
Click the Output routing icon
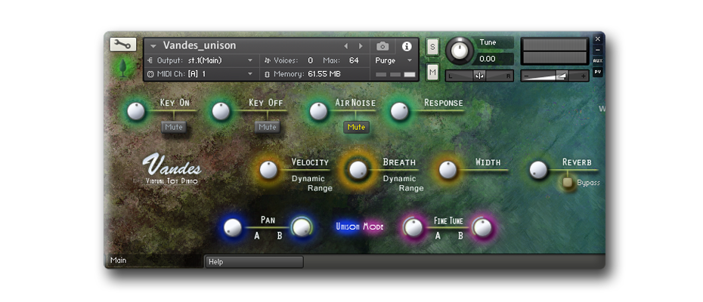150,60
